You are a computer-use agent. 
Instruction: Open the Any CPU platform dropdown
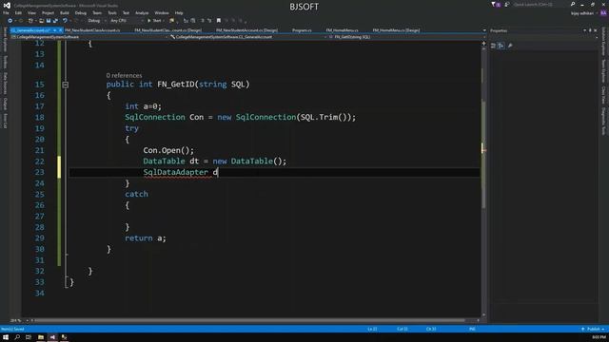127,21
